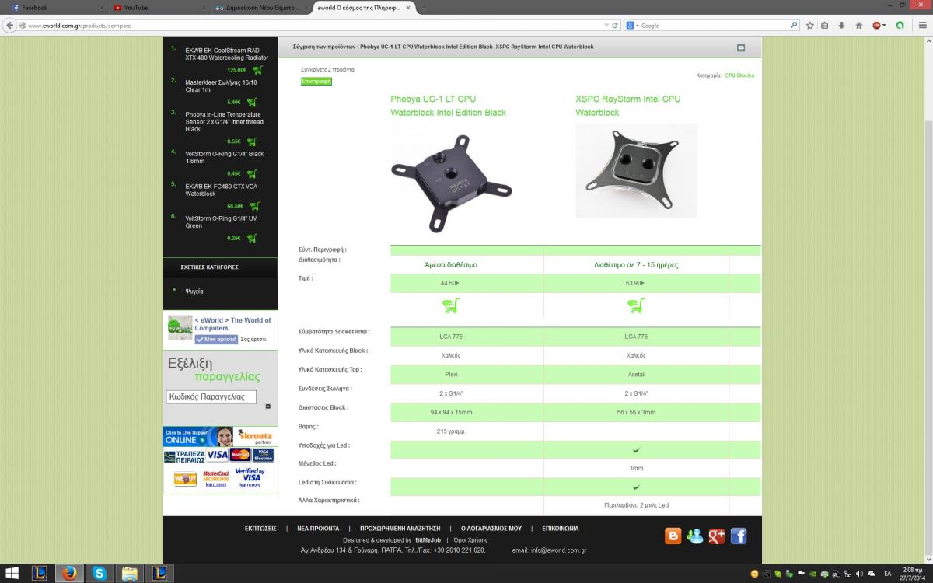Add Masterkleer 16/10 tubing to cart
The width and height of the screenshot is (933, 583).
coord(252,102)
